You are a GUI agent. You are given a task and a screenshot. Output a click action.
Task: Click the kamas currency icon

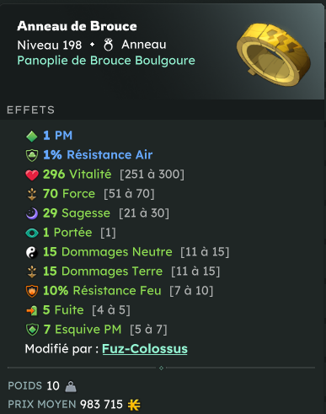(x=134, y=405)
